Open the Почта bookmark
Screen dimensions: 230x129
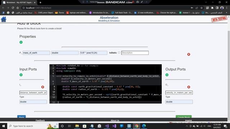60,13
